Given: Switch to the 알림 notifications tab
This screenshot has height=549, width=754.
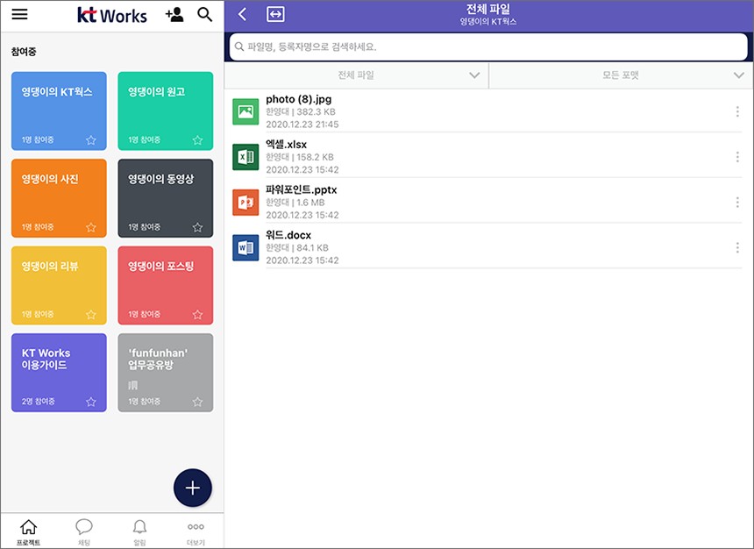Looking at the screenshot, I should (x=139, y=532).
